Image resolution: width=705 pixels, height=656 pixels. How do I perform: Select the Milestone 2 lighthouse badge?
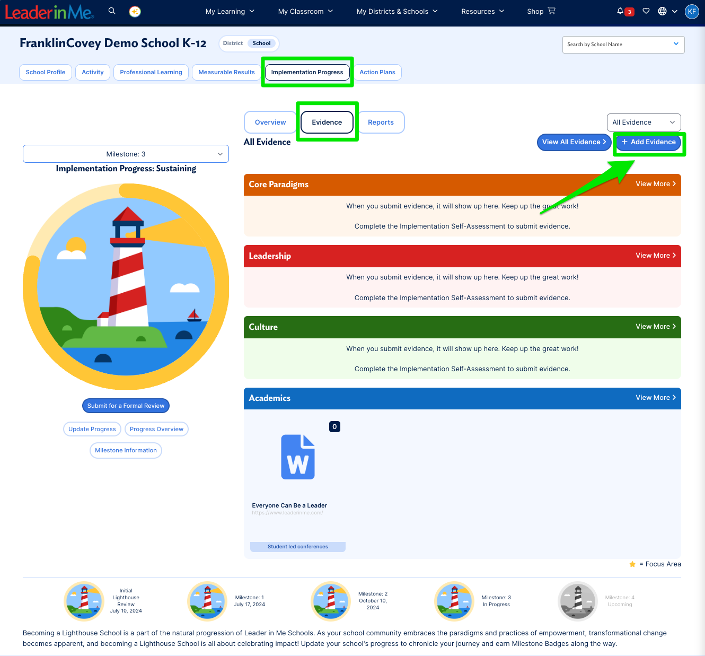click(331, 601)
